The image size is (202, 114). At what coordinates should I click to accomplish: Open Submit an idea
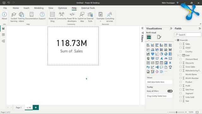(x=82, y=17)
